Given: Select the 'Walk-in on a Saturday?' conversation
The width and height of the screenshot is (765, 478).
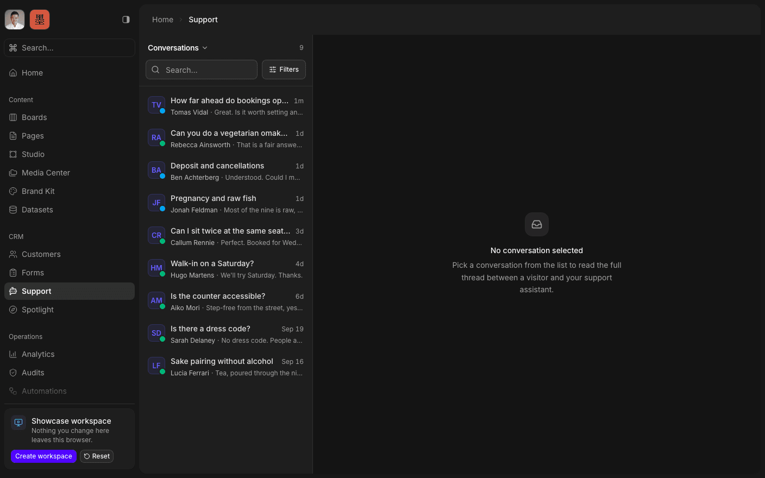Looking at the screenshot, I should 226,269.
